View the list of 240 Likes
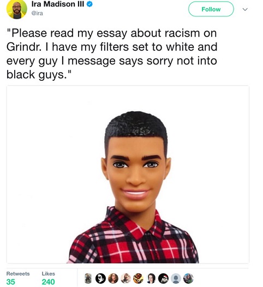Screen dimensions: 263x287 pos(49,278)
